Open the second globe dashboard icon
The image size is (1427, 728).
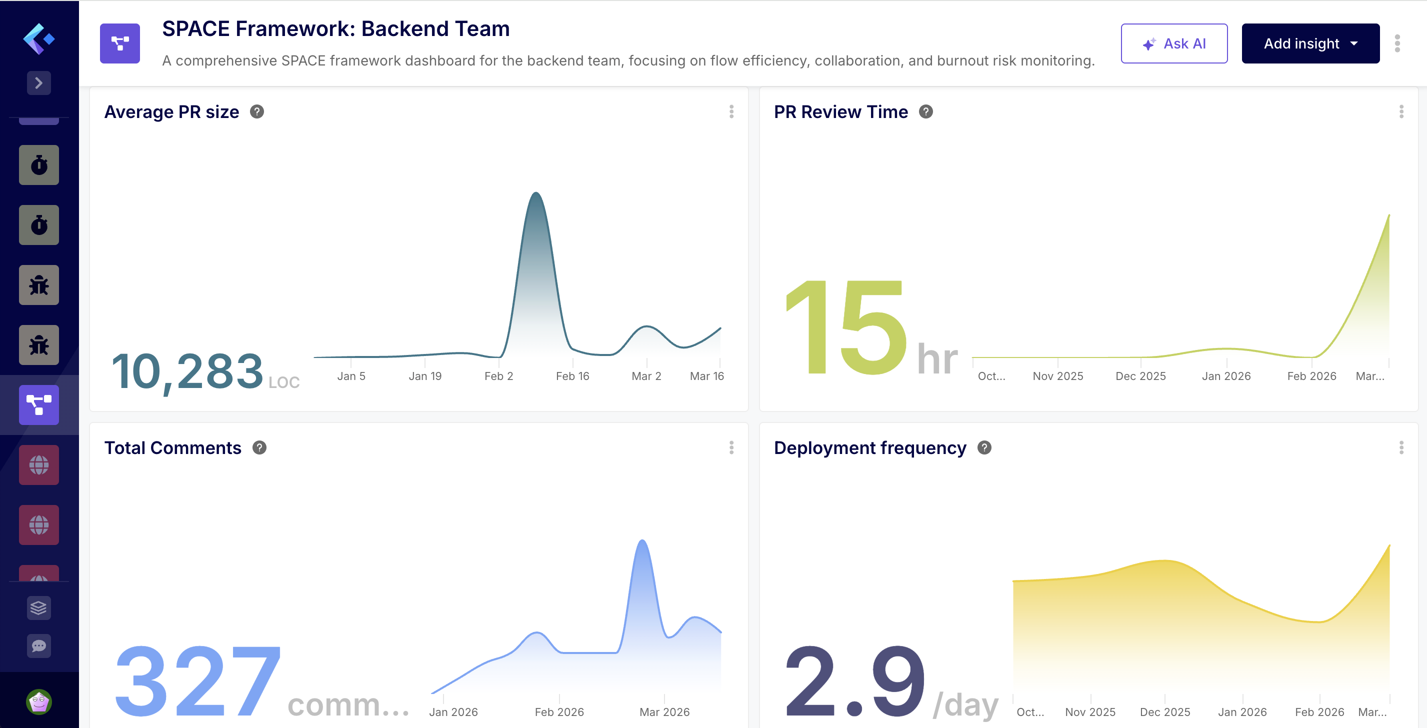39,524
